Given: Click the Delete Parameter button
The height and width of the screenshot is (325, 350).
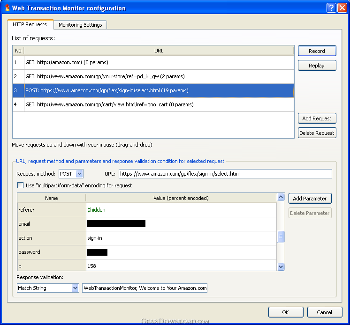Looking at the screenshot, I should pos(310,213).
